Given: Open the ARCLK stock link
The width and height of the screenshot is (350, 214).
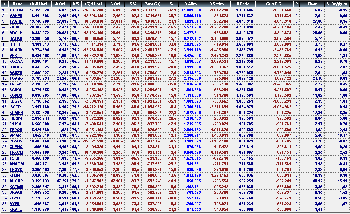Looking at the screenshot, I should point(16,33).
